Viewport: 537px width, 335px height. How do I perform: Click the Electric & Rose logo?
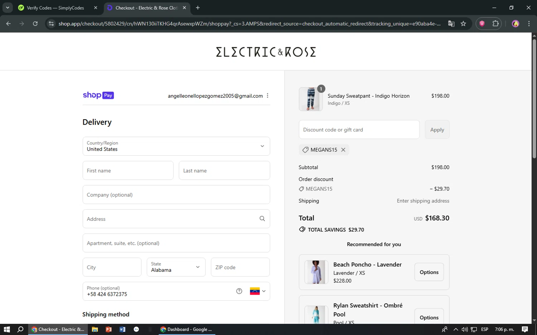[266, 52]
